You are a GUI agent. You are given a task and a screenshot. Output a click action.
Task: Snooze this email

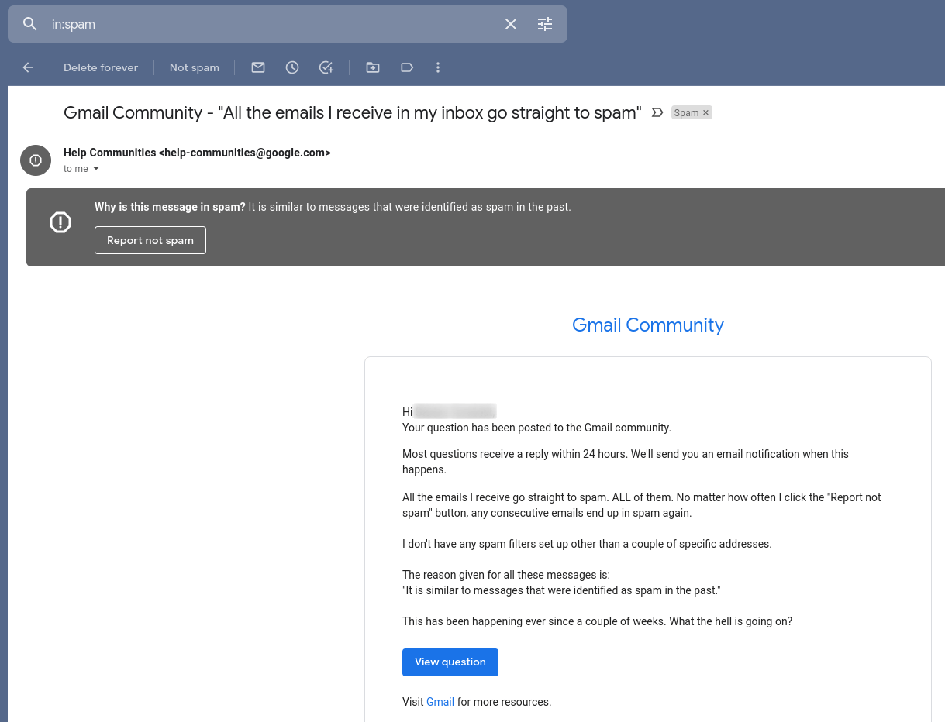click(291, 67)
